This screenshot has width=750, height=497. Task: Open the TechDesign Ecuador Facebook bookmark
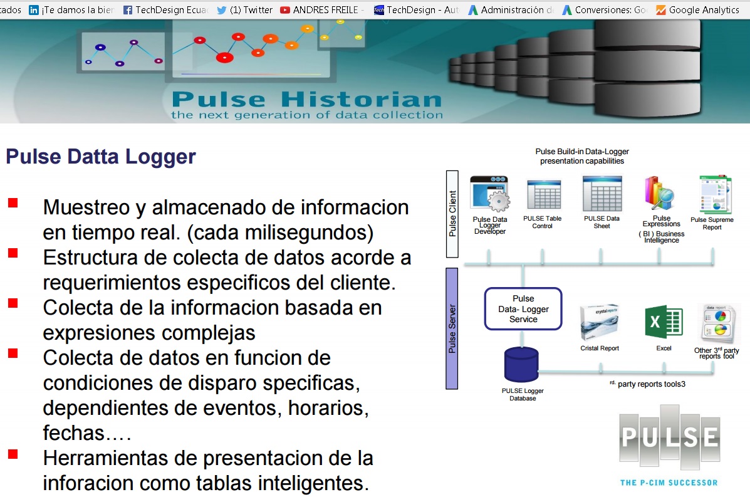[165, 9]
